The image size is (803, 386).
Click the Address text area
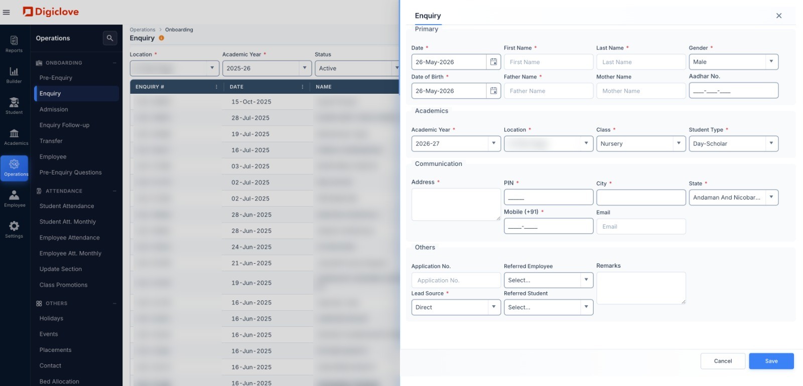(456, 205)
